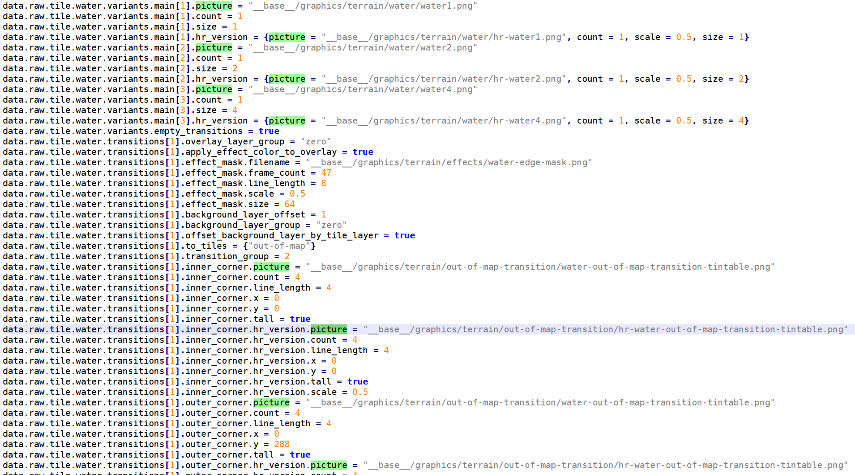855x475 pixels.
Task: Click inner_corner.hr_version.count value 4
Action: pyautogui.click(x=355, y=340)
